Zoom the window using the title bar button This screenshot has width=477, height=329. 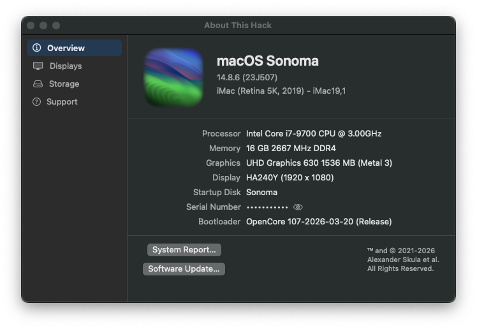tap(56, 26)
